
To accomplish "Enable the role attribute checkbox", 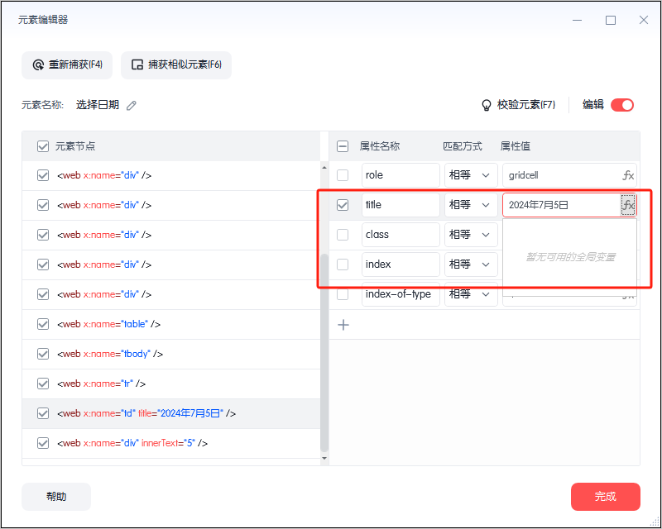I will pos(343,175).
